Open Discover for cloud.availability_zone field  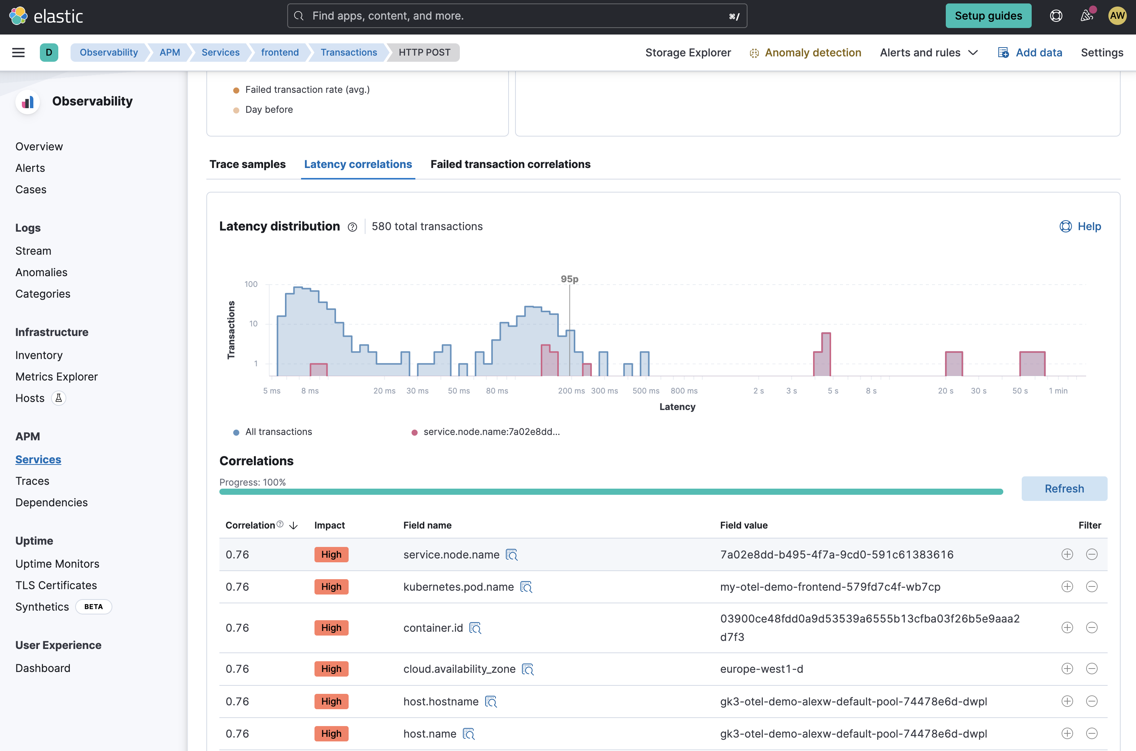(527, 669)
